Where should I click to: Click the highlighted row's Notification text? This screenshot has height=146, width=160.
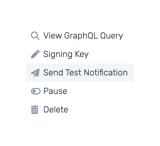pos(106,72)
